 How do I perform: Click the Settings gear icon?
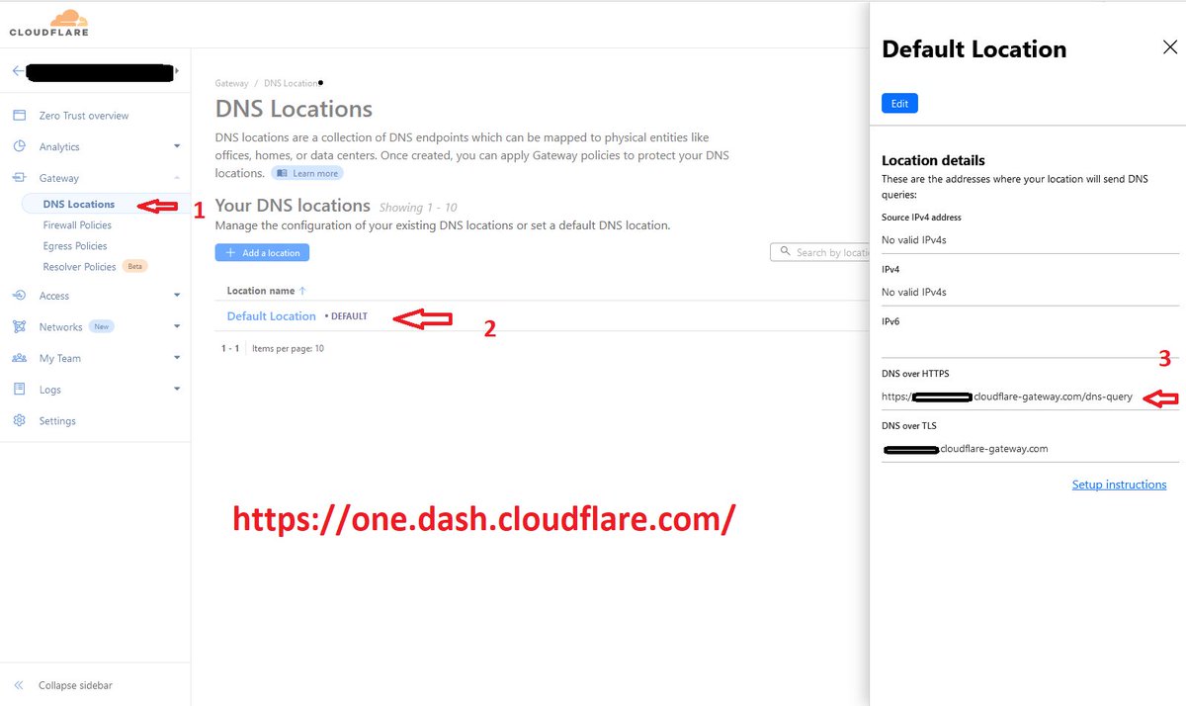tap(19, 420)
